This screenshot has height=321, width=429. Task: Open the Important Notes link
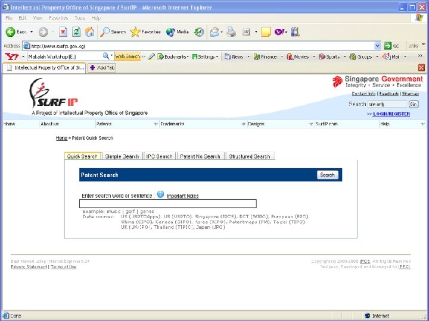pos(183,196)
